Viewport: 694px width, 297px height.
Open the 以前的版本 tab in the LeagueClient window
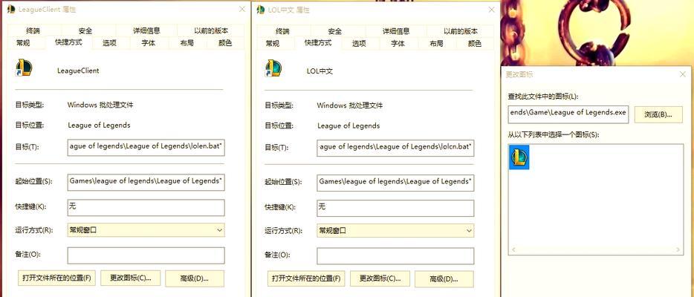(211, 30)
